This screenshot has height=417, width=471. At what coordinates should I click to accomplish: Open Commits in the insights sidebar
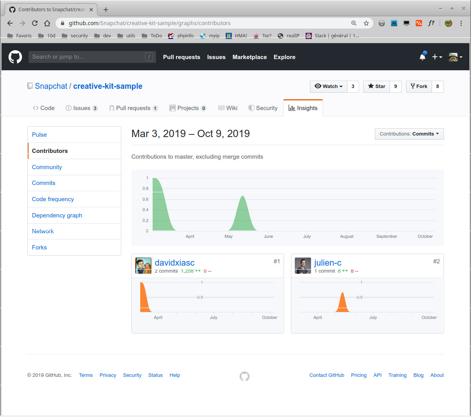pos(74,183)
